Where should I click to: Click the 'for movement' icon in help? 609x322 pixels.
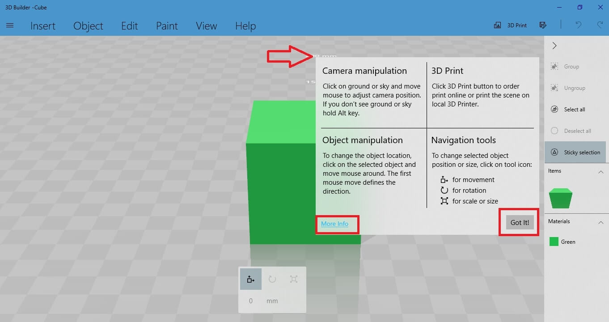444,179
